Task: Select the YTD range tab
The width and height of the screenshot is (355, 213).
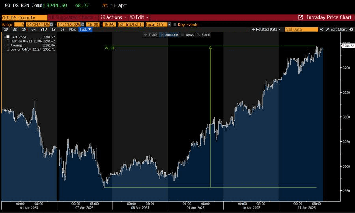Action: 43,30
